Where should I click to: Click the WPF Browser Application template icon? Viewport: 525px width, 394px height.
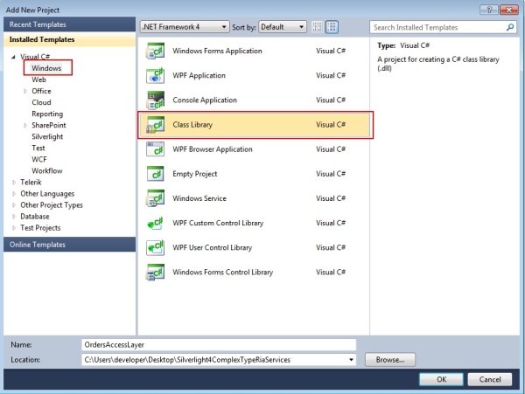155,149
